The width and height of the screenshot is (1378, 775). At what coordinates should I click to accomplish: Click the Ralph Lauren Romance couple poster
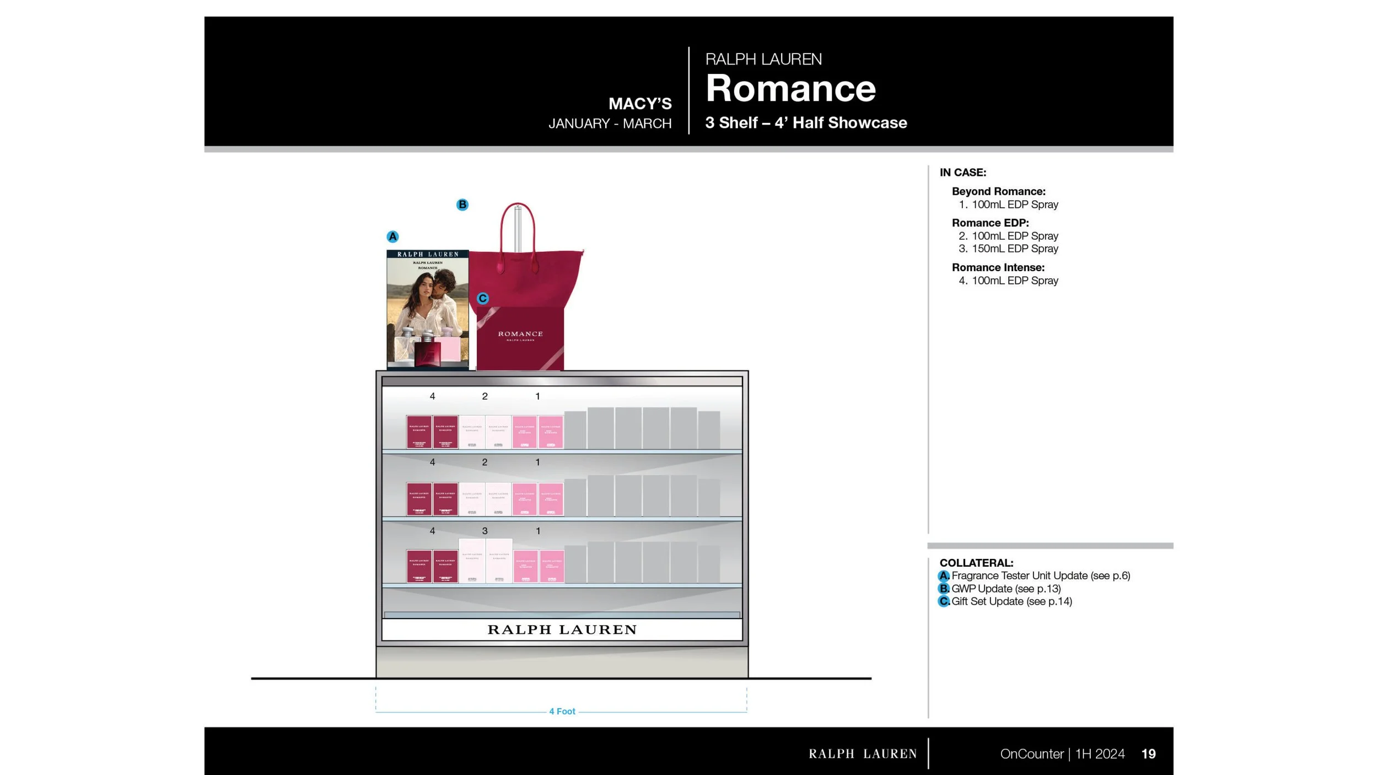[427, 309]
